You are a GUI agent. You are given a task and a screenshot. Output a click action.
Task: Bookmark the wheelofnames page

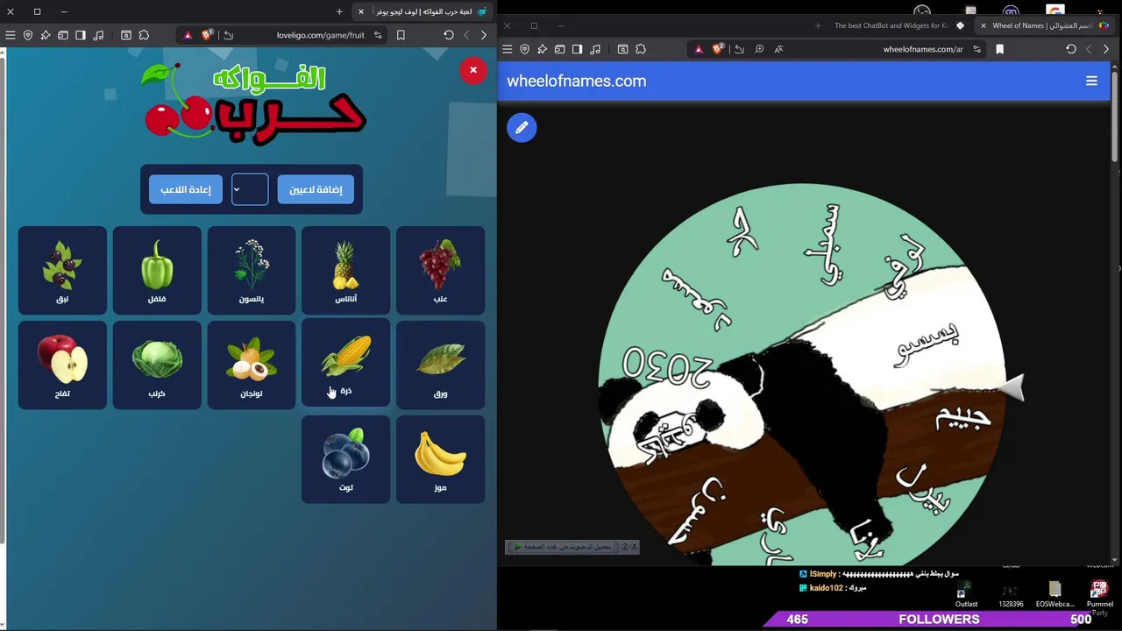point(999,49)
